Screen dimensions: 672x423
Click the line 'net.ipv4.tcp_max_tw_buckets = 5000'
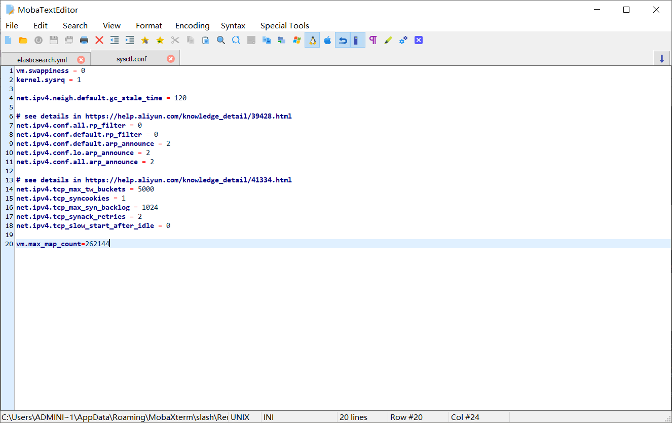coord(85,189)
